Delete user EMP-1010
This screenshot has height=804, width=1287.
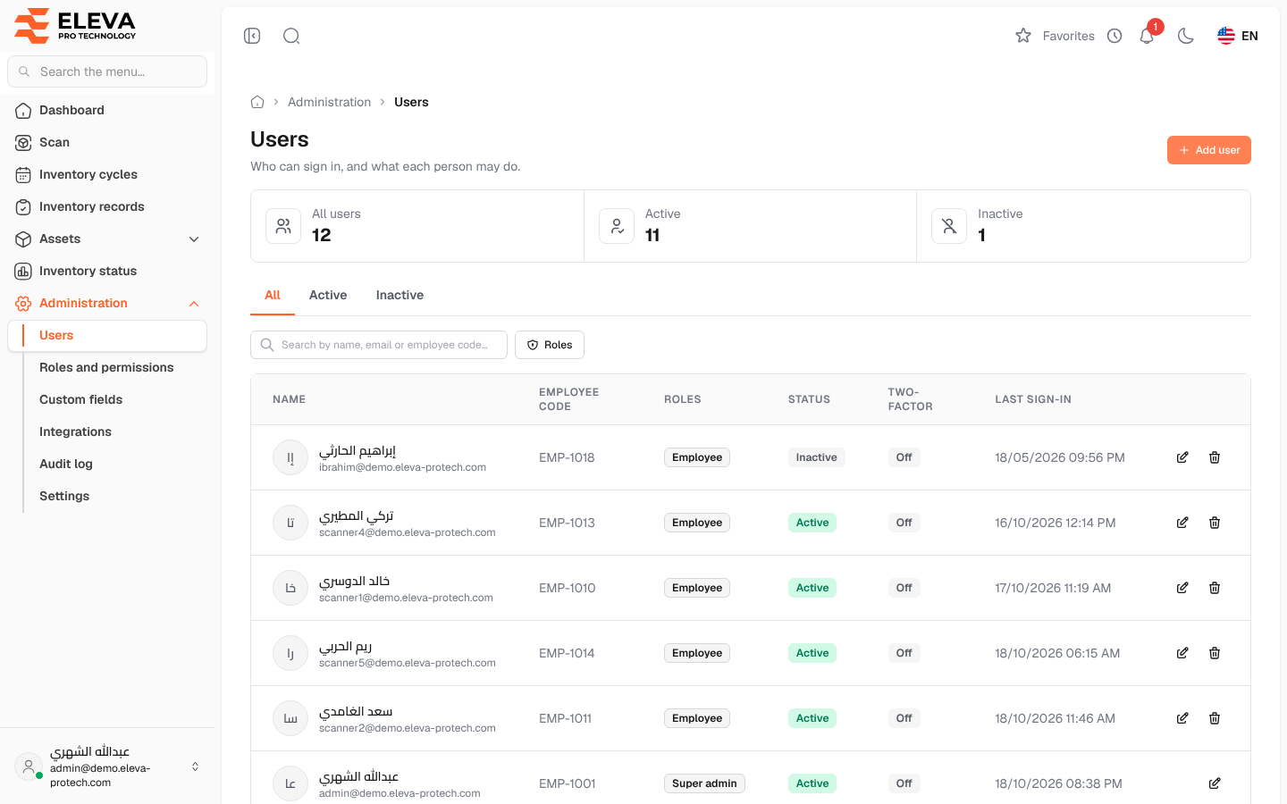[1215, 588]
